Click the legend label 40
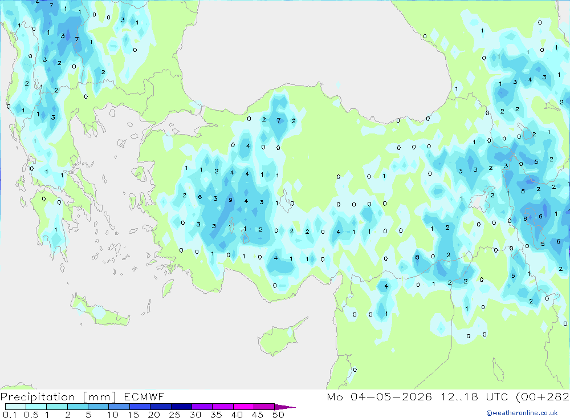This screenshot has width=570, height=418. click(237, 415)
